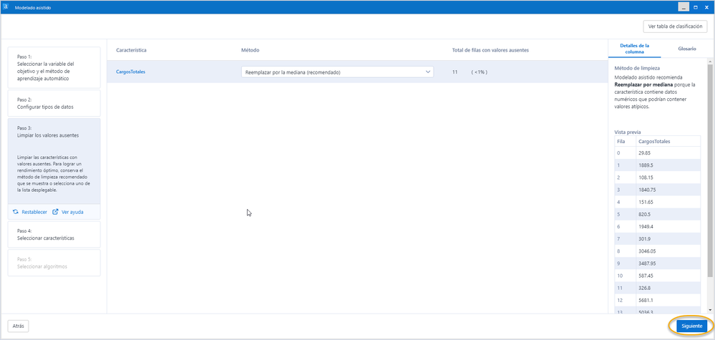Open the Reemplazar por la mediana dropdown
The image size is (715, 340).
coord(337,72)
